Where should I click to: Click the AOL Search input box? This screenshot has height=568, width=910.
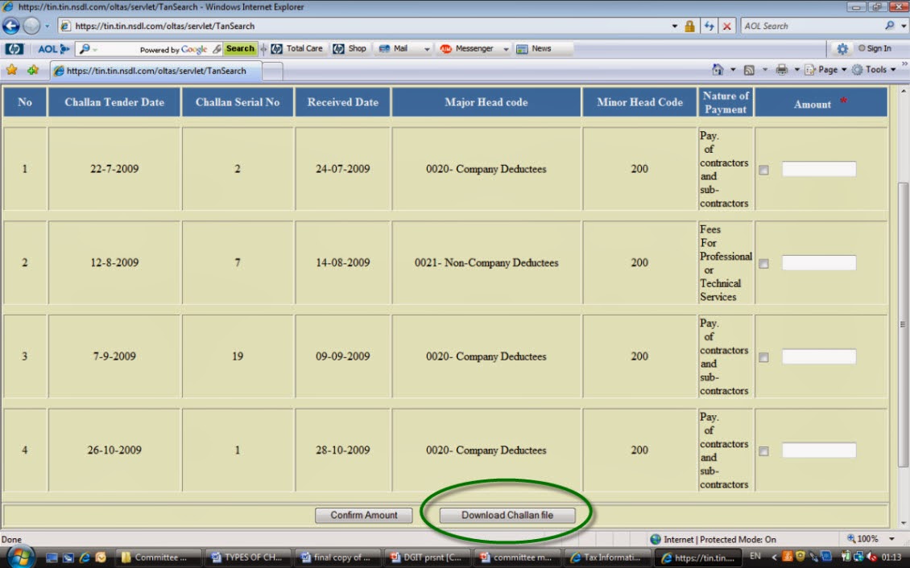tap(813, 26)
